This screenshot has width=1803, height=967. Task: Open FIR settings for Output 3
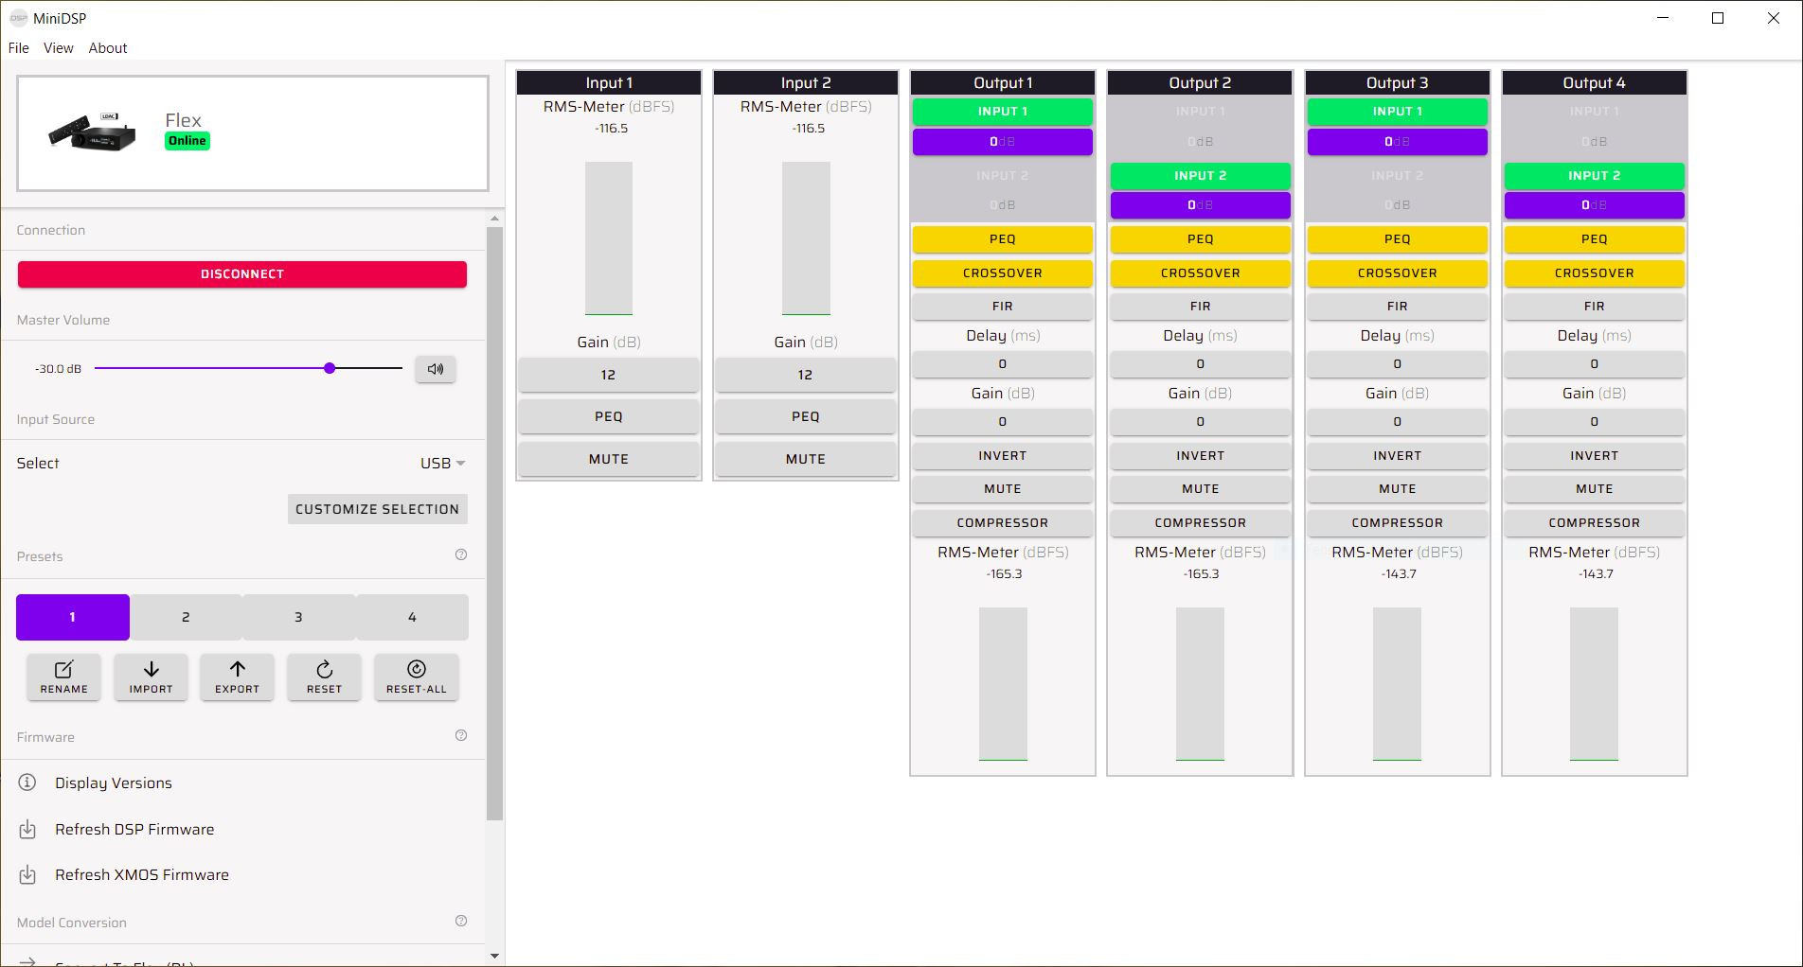(1398, 307)
